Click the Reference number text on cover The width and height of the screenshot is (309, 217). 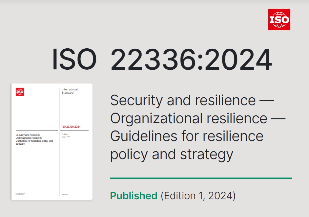[20, 194]
